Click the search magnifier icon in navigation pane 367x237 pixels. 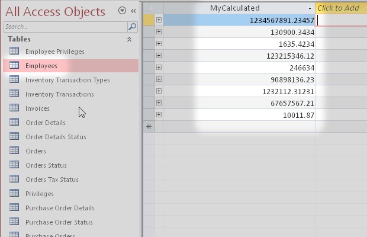pos(133,27)
